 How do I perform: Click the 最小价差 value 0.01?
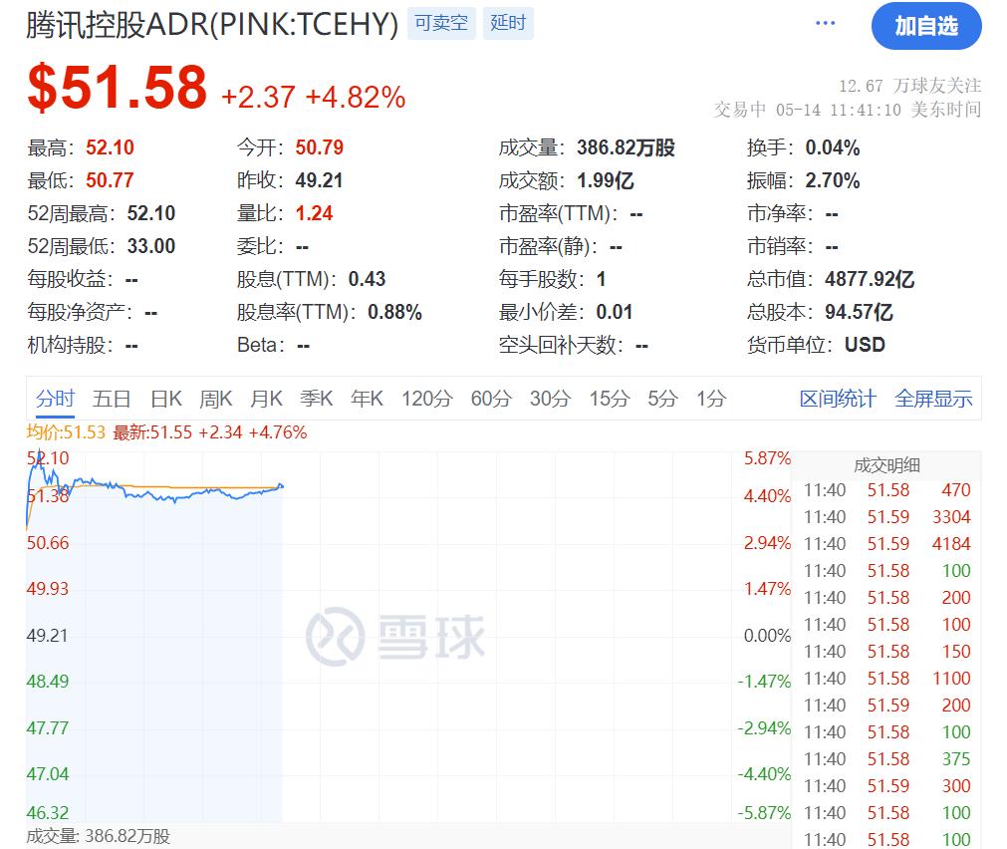pos(615,312)
